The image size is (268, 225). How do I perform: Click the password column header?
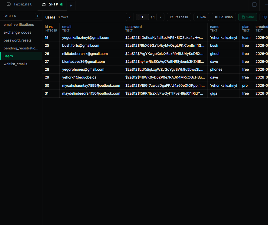pyautogui.click(x=165, y=29)
